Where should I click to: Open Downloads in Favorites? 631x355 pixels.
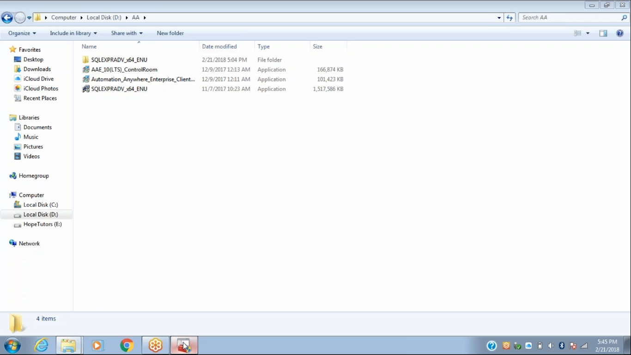coord(37,69)
